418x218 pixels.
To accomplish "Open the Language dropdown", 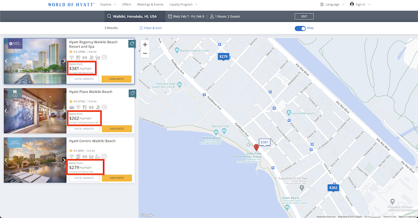I will pyautogui.click(x=332, y=4).
